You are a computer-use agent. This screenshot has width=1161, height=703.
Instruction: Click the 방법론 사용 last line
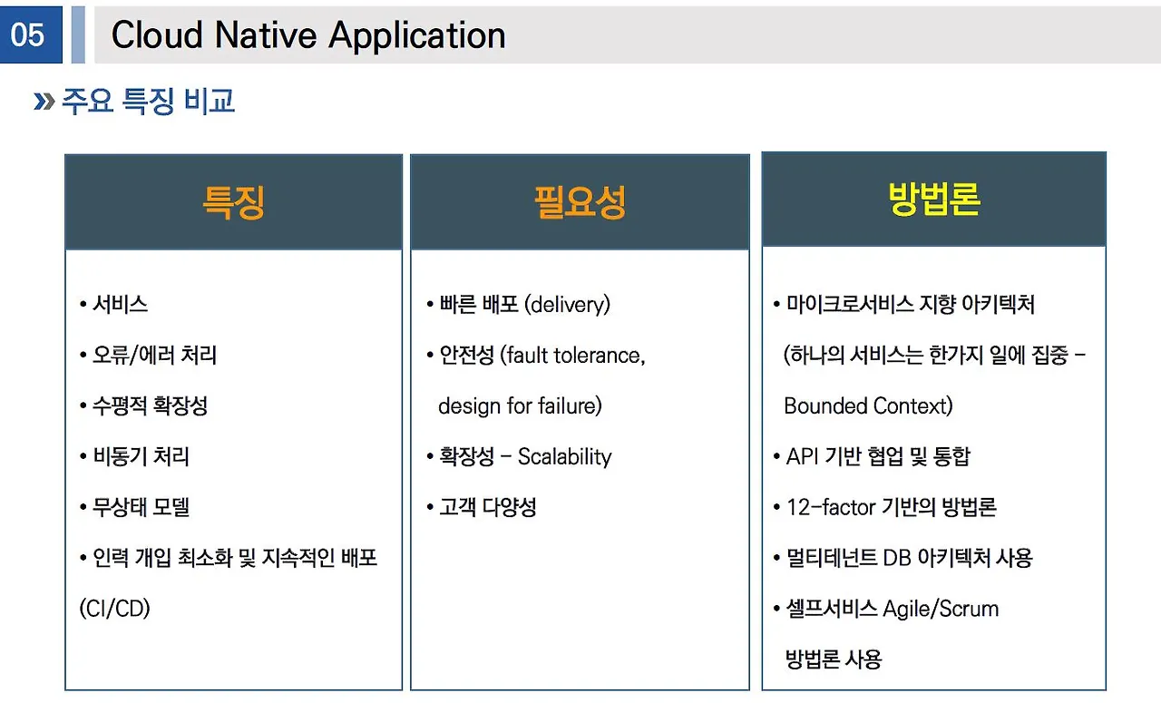834,659
